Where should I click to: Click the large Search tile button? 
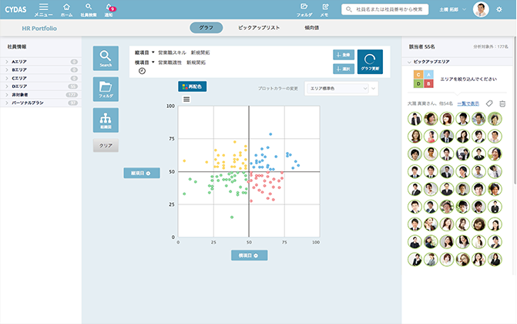click(x=106, y=58)
